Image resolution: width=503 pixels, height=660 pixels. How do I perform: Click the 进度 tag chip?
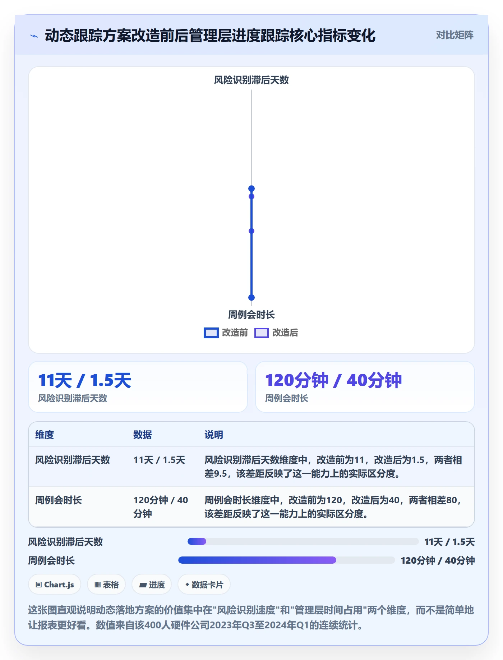(x=152, y=585)
